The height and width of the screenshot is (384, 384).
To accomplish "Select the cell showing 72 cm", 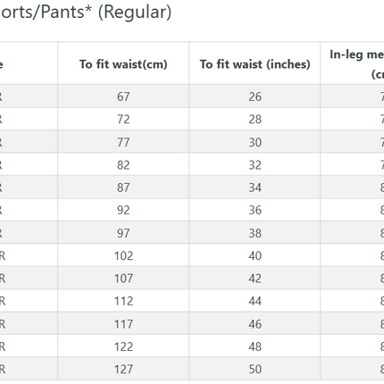I will point(123,119).
